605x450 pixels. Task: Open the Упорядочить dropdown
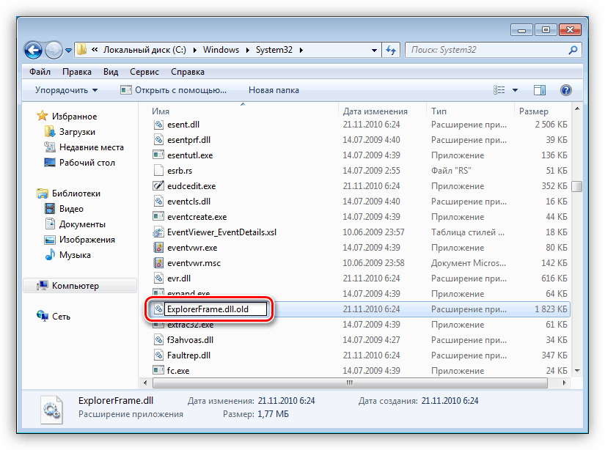pyautogui.click(x=66, y=90)
